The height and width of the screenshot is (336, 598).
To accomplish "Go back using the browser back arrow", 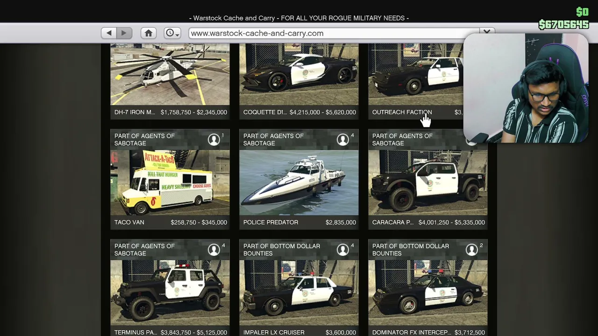I will (x=109, y=33).
